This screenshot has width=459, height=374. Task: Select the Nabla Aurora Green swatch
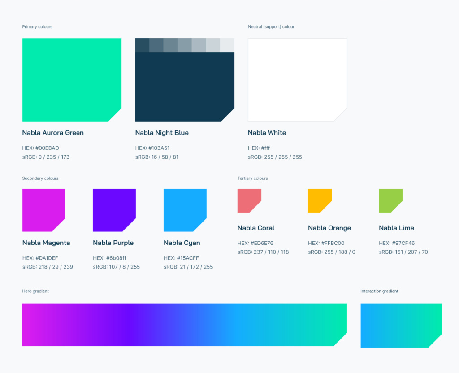coord(72,80)
